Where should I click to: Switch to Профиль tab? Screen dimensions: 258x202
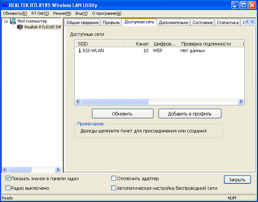click(x=111, y=23)
